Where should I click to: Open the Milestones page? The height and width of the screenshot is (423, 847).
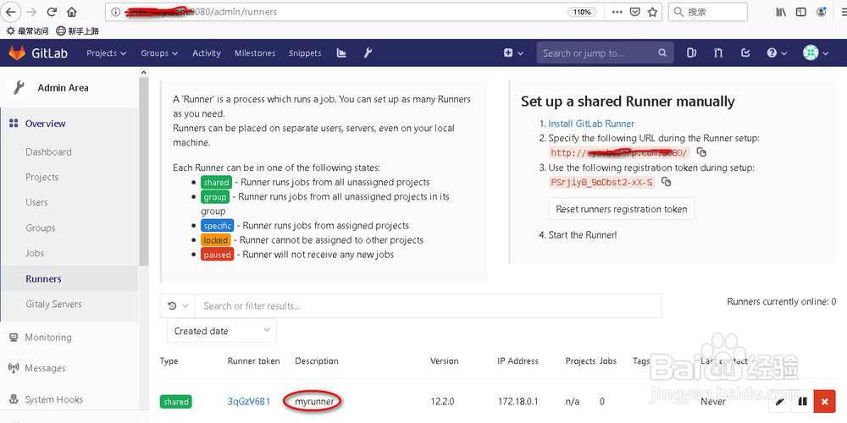point(255,52)
